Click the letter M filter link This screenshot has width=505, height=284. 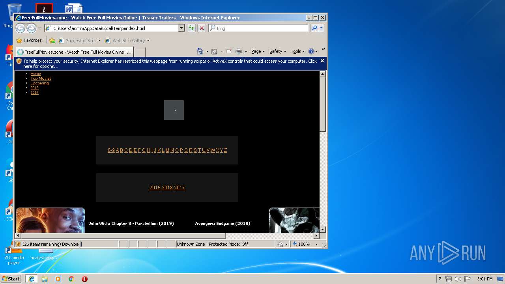pos(167,150)
